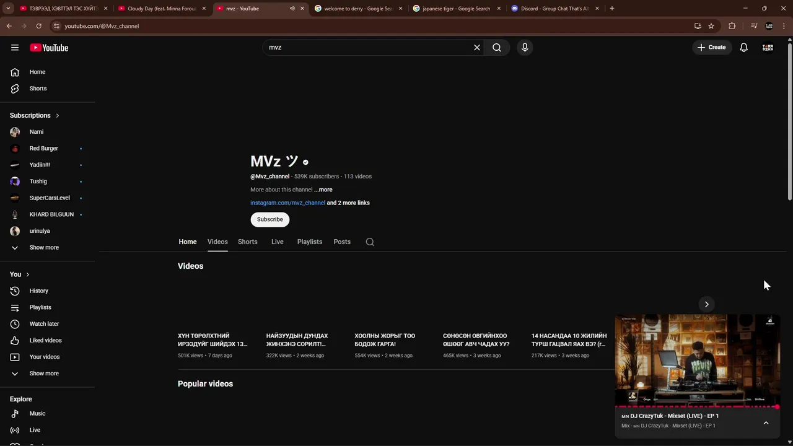This screenshot has height=446, width=793.
Task: Expand the You section header
Action: (x=20, y=274)
